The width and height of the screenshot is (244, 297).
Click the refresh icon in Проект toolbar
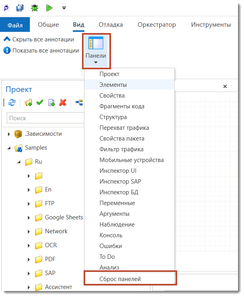[x=12, y=103]
